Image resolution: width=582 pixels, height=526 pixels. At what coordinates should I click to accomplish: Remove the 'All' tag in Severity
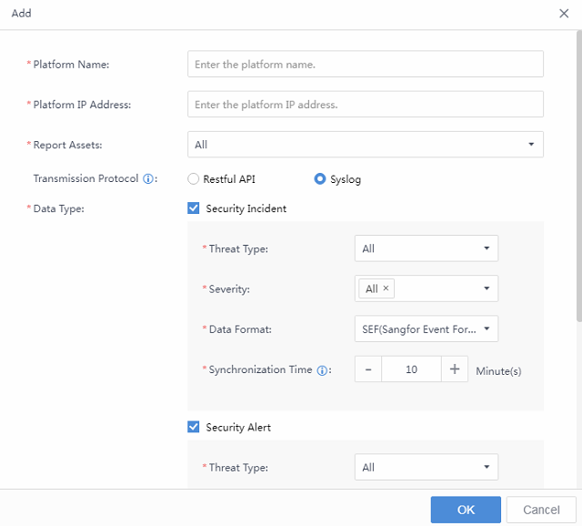click(x=386, y=288)
